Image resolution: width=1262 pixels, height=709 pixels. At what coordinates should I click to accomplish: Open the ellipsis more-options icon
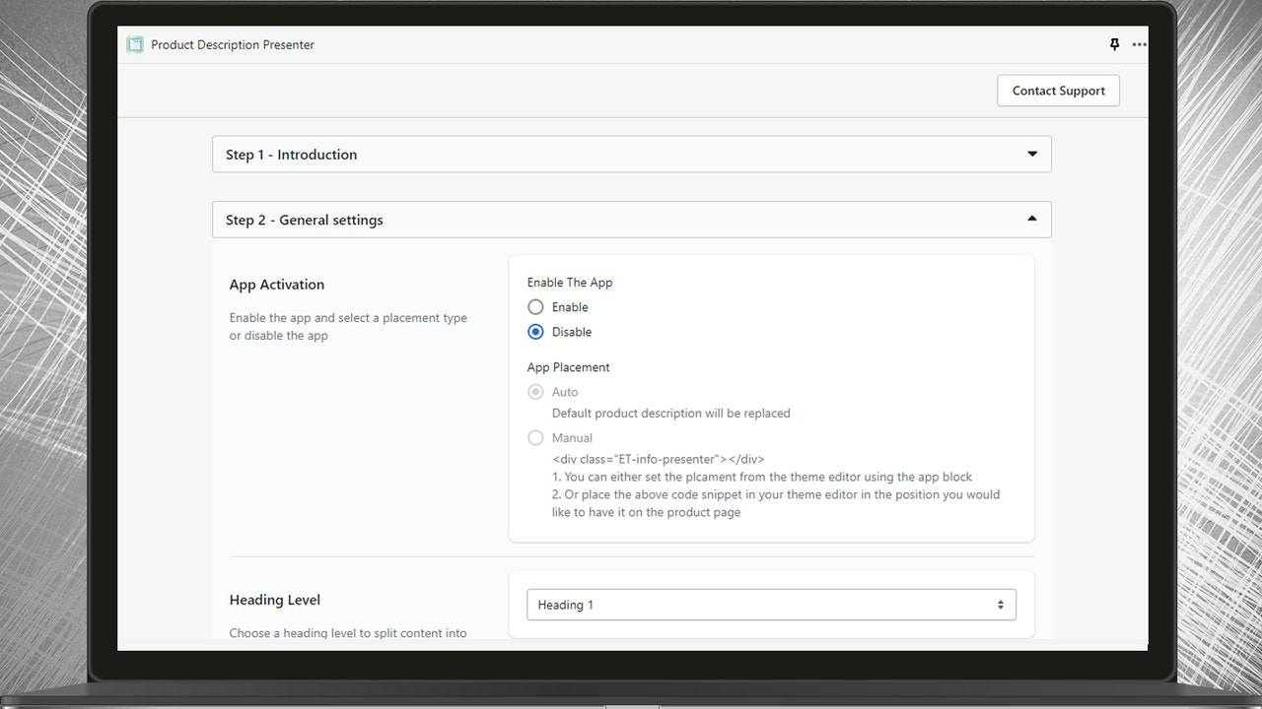coord(1139,44)
